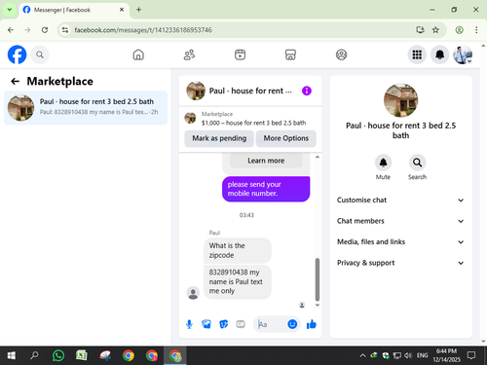The height and width of the screenshot is (365, 487).
Task: Click Paul's grey avatar beside message
Action: (x=193, y=293)
